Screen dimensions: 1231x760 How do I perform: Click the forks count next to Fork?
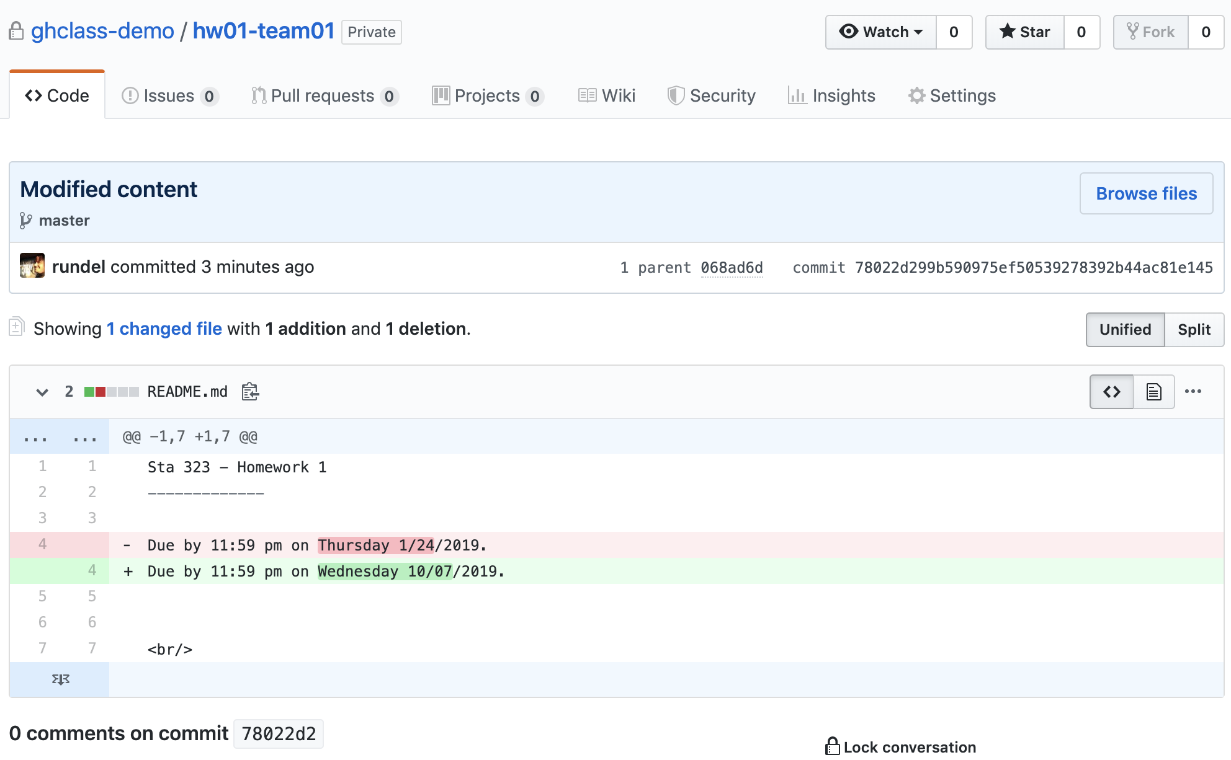[1206, 32]
